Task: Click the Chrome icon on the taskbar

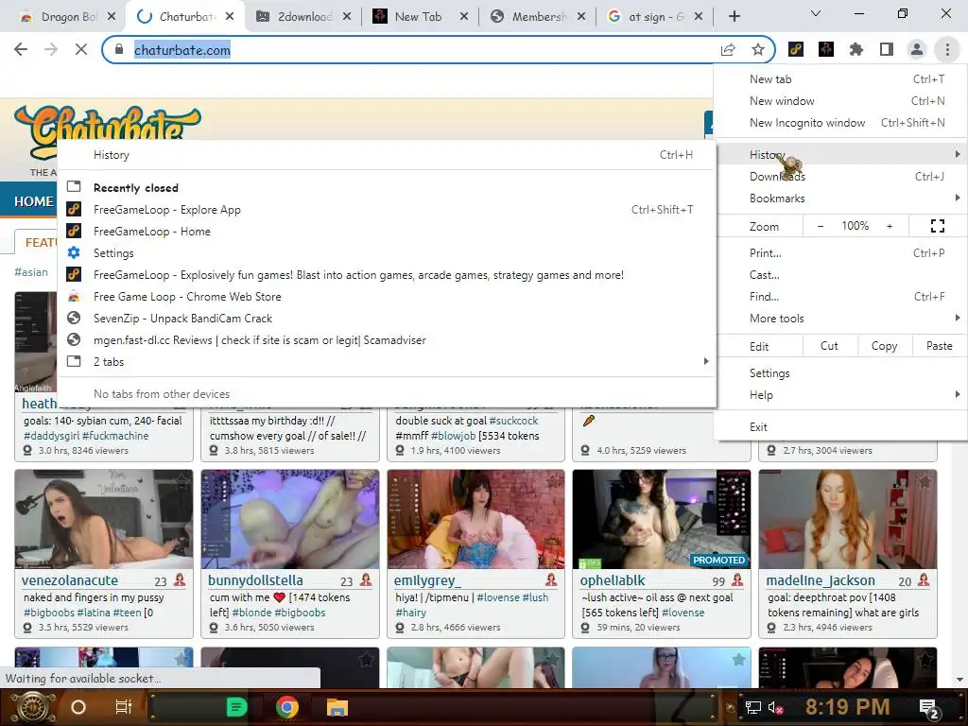Action: (287, 707)
